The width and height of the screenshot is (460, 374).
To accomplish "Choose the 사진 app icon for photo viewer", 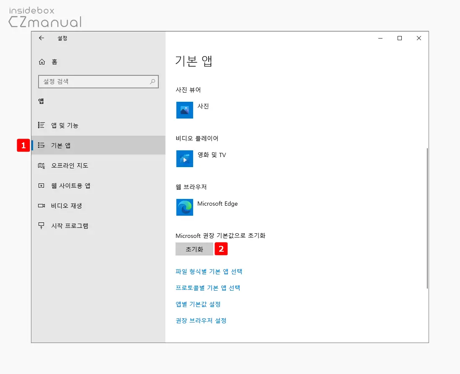I will pos(184,110).
